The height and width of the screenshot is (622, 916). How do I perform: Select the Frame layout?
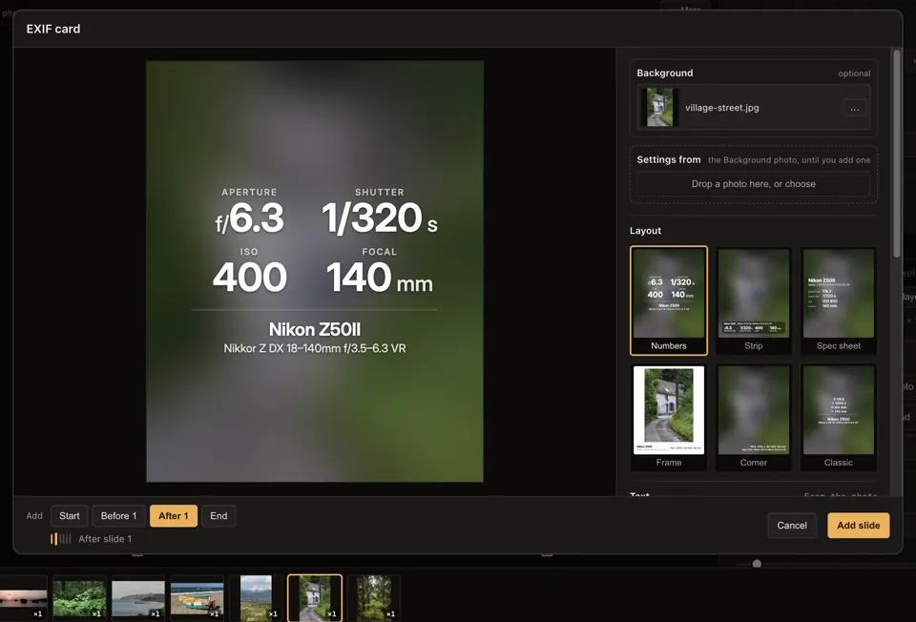(x=669, y=418)
